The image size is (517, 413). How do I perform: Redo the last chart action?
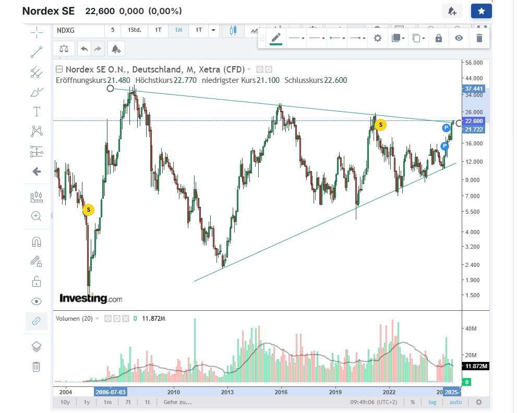pos(98,49)
